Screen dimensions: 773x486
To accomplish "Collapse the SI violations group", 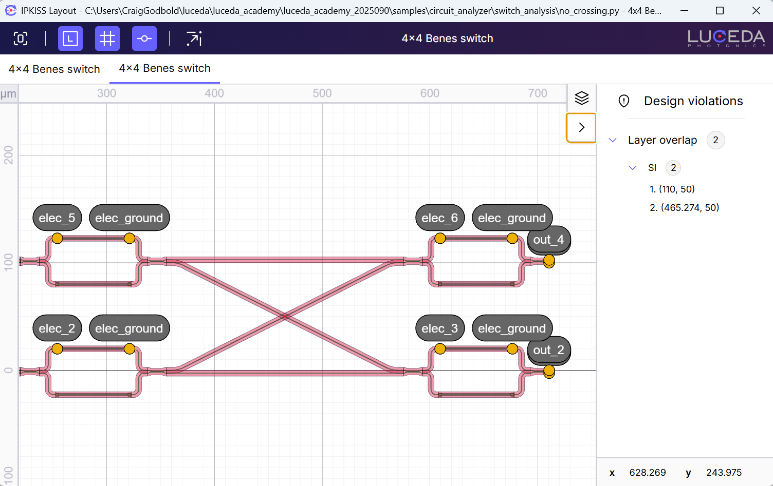I will point(633,168).
